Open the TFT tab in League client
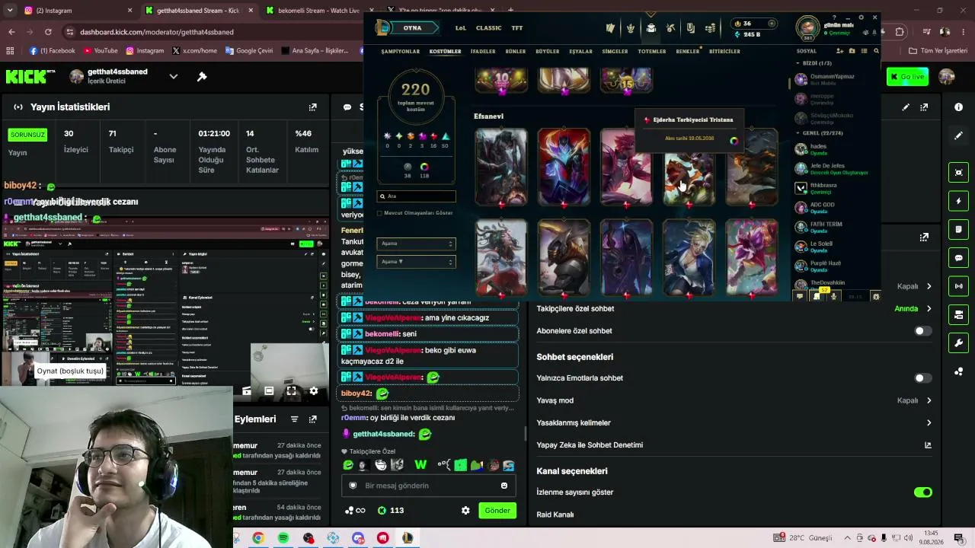The image size is (975, 548). click(x=517, y=28)
